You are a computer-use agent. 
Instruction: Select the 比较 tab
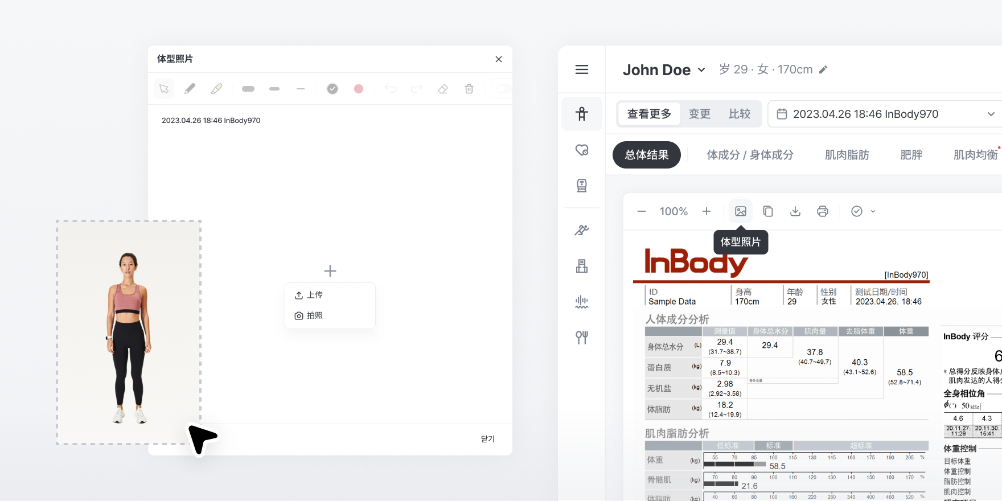[740, 114]
